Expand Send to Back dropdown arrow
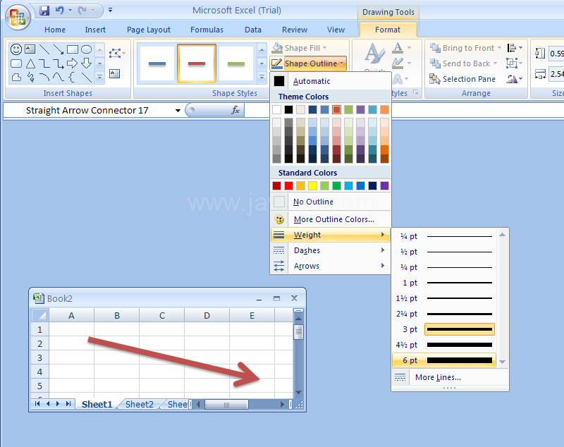Screen dimensions: 564x447 click(496, 63)
